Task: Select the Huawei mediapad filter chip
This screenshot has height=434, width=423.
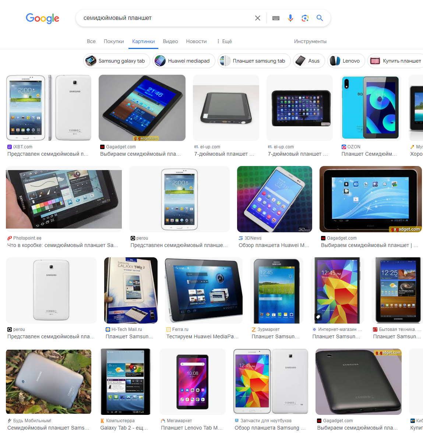Action: coord(184,61)
